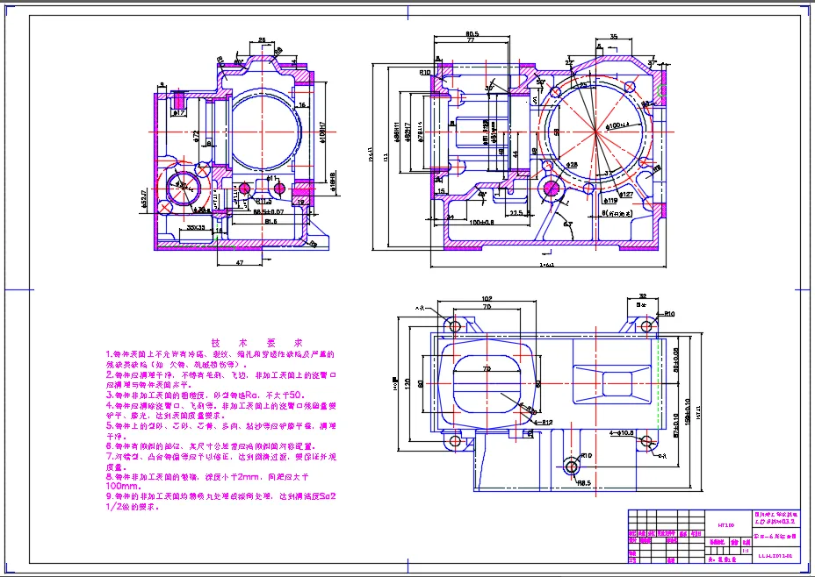Click the 4-φ10.8 hole label
Image resolution: width=815 pixels, height=577 pixels.
coord(622,433)
